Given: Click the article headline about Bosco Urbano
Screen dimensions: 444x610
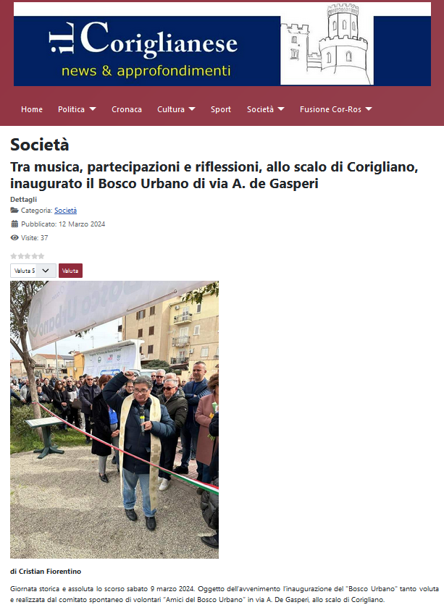Looking at the screenshot, I should (x=214, y=174).
